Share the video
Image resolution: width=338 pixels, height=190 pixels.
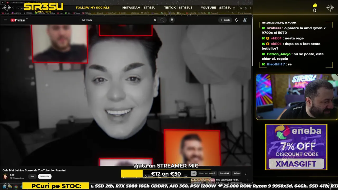coord(148,176)
